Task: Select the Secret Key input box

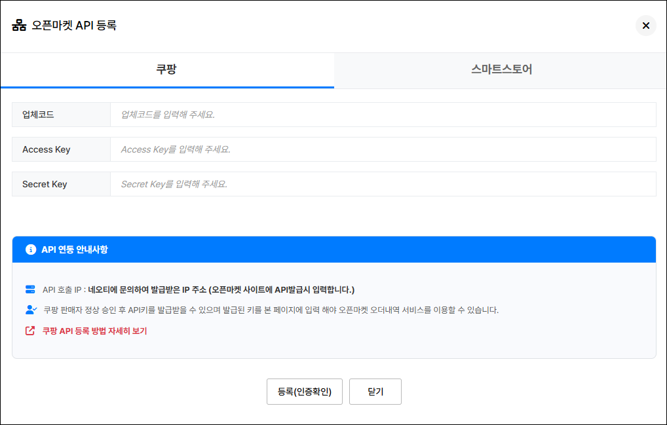Action: [383, 184]
